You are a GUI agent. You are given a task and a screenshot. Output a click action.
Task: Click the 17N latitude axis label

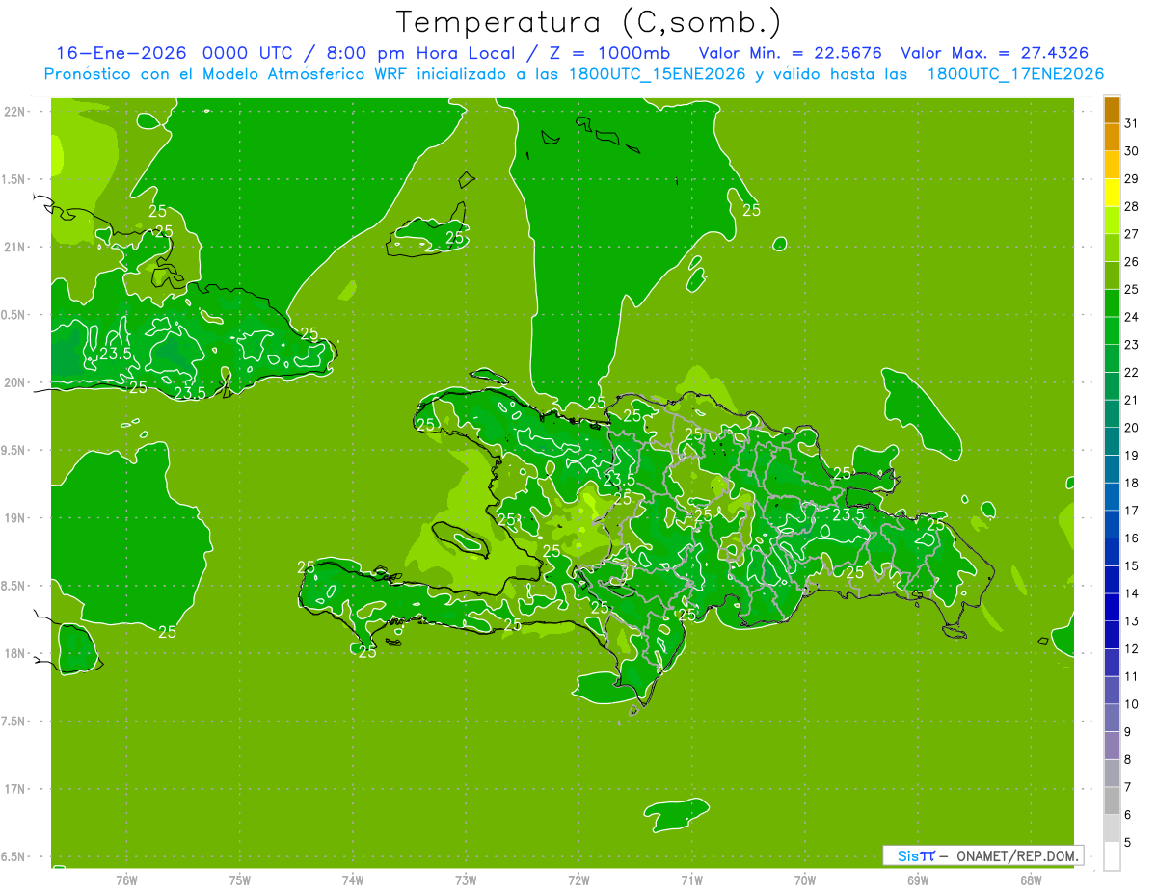click(14, 789)
